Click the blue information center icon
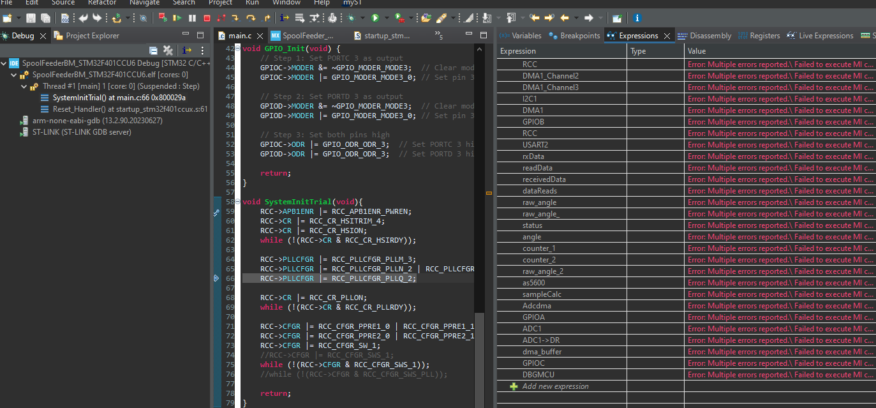The width and height of the screenshot is (876, 408). [x=637, y=18]
